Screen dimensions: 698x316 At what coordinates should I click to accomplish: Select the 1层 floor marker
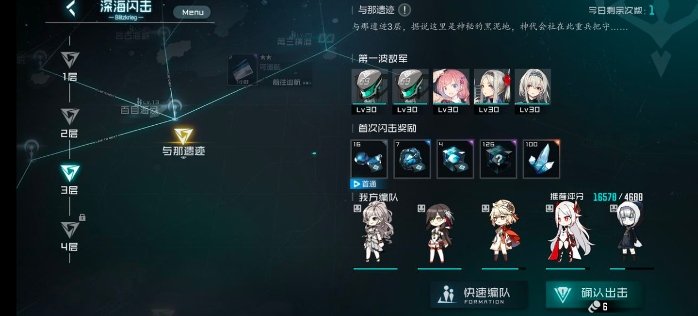pyautogui.click(x=70, y=67)
